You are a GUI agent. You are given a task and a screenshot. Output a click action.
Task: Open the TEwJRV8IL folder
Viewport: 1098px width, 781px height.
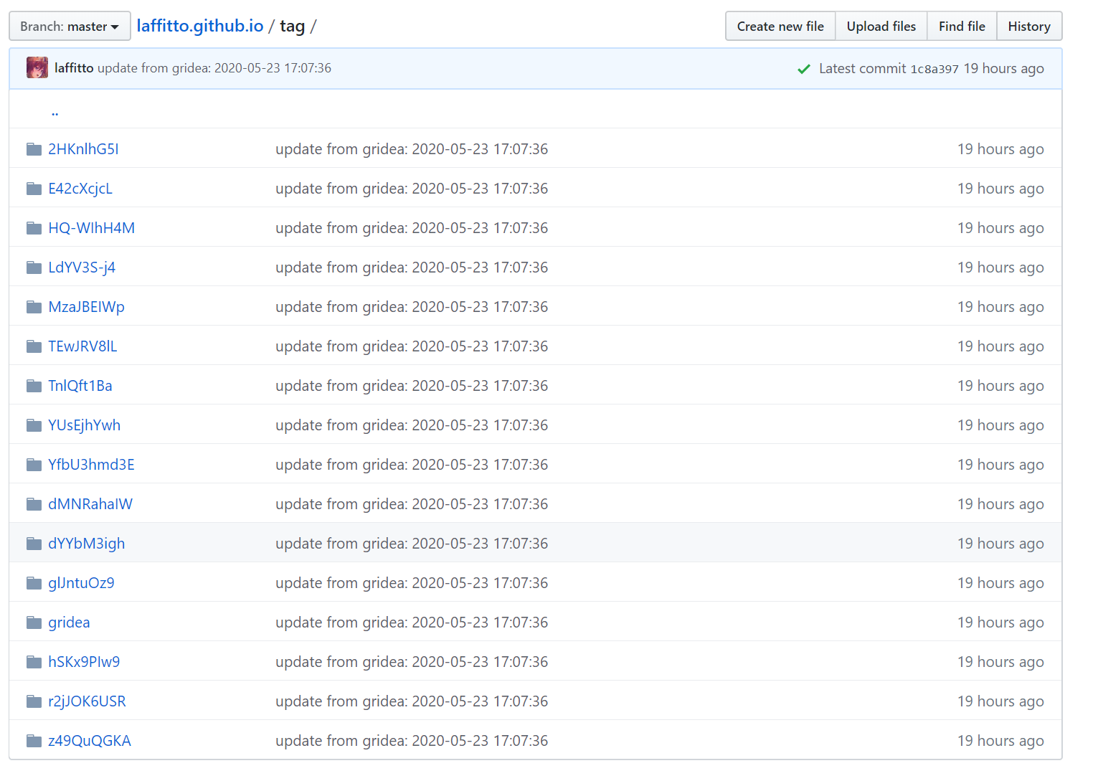coord(82,346)
